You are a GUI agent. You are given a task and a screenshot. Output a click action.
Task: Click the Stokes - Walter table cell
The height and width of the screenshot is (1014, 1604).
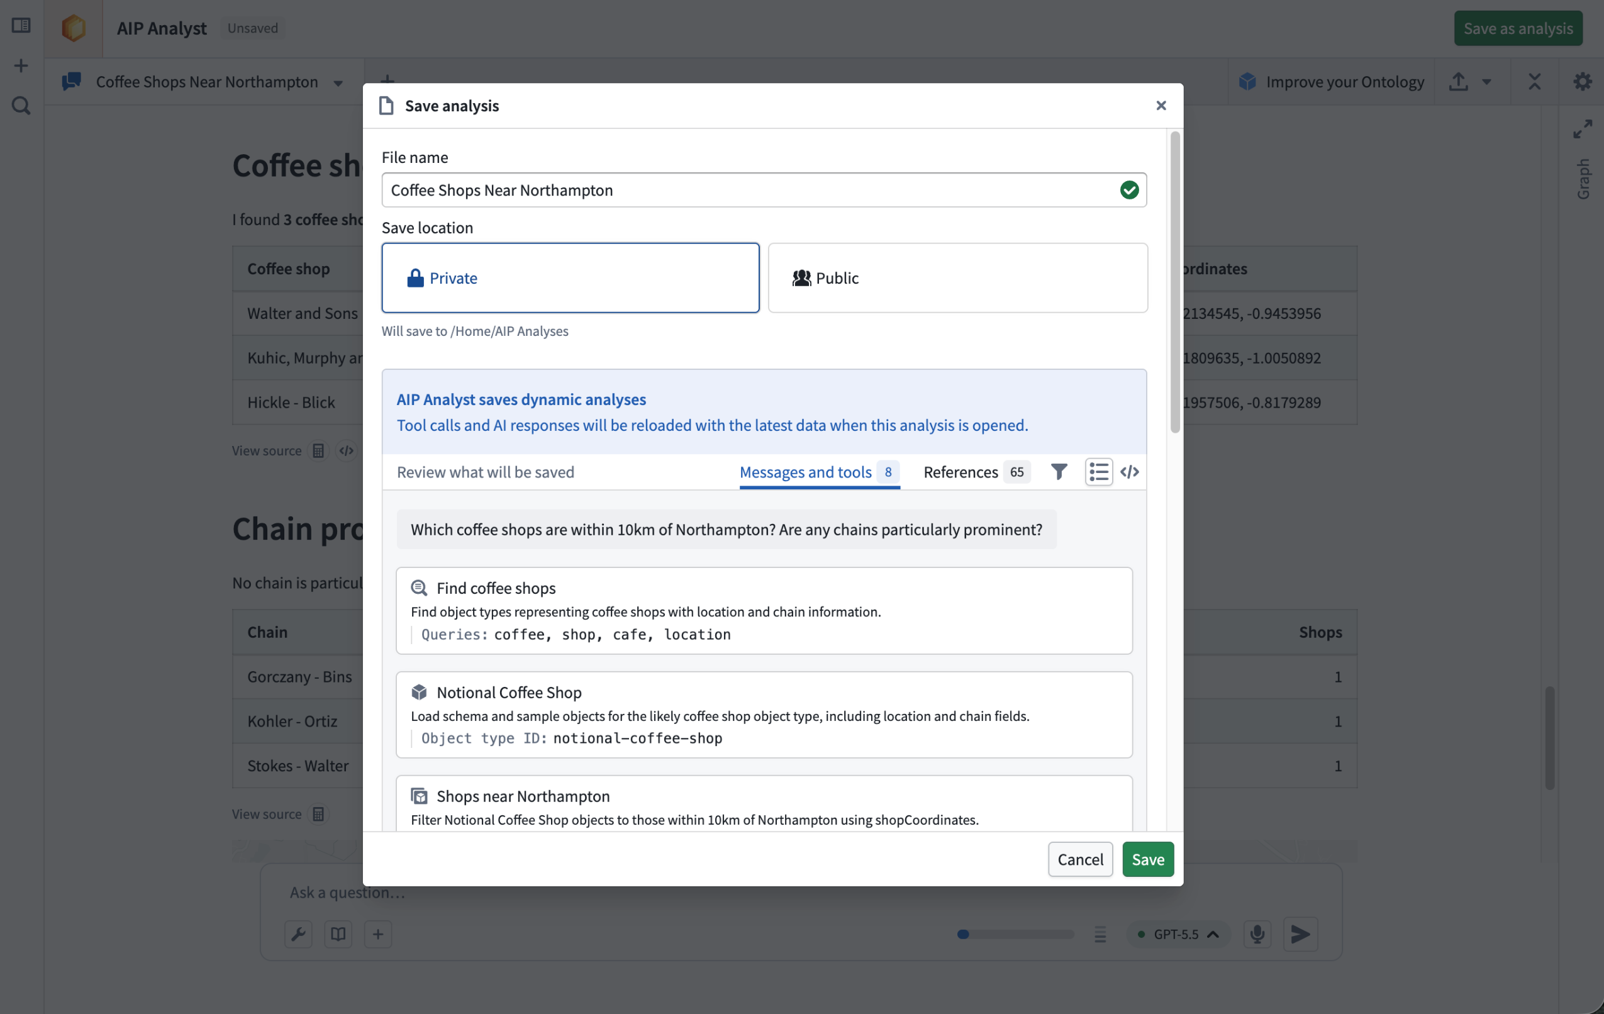pyautogui.click(x=298, y=766)
